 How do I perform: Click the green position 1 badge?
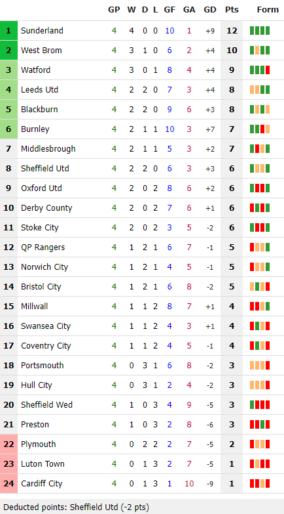pos(9,31)
